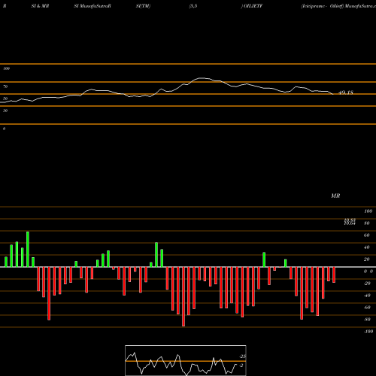Click the '-80' label on MR axis
Image resolution: width=376 pixels, height=376 pixels.
tap(367, 320)
